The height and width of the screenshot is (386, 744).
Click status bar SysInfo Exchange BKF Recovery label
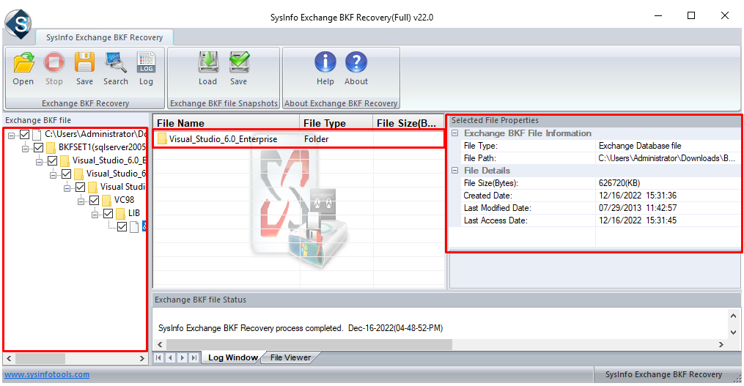(663, 374)
